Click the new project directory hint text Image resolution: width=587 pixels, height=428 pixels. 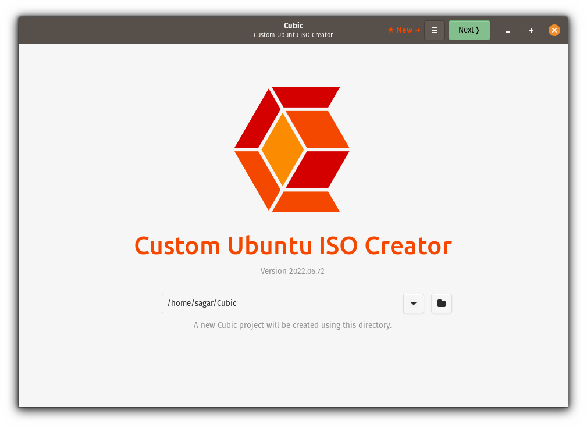point(293,325)
